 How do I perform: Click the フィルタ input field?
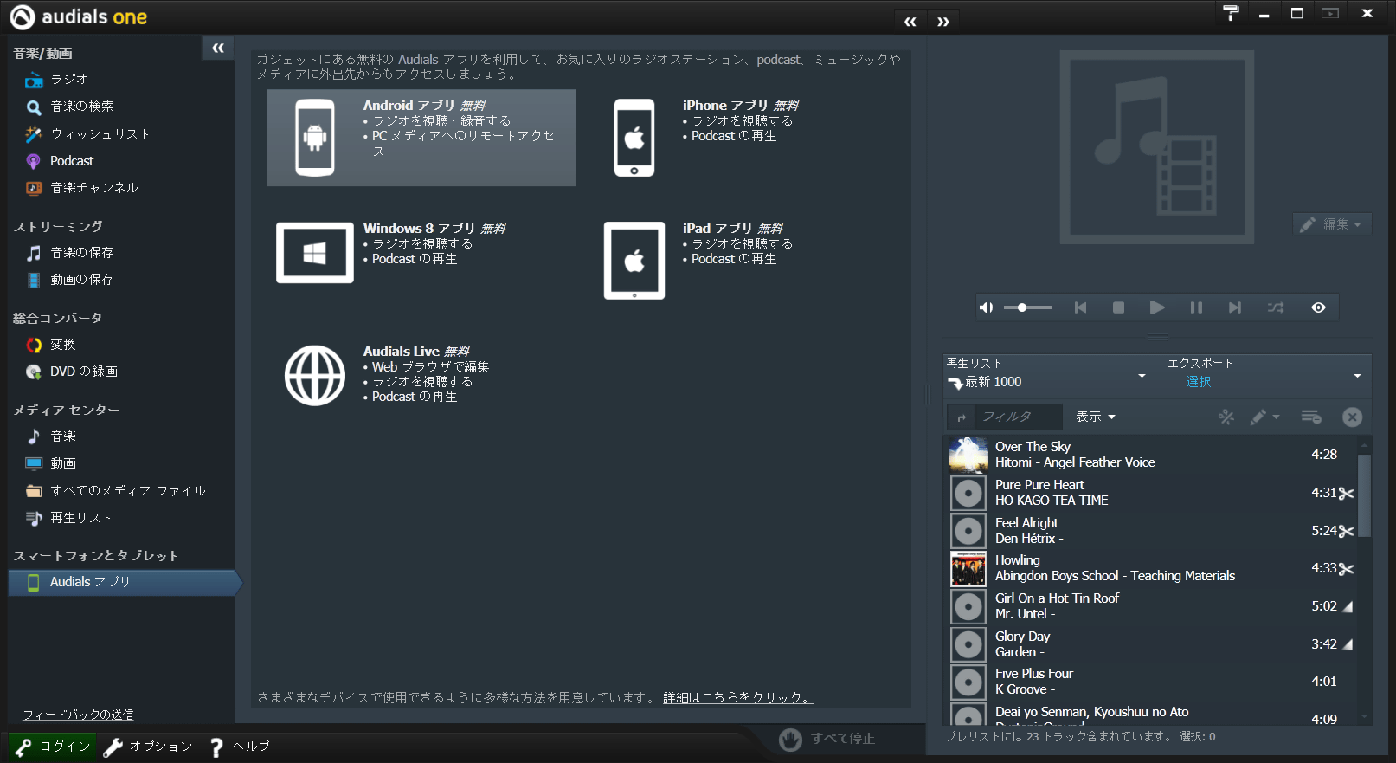pos(1019,417)
